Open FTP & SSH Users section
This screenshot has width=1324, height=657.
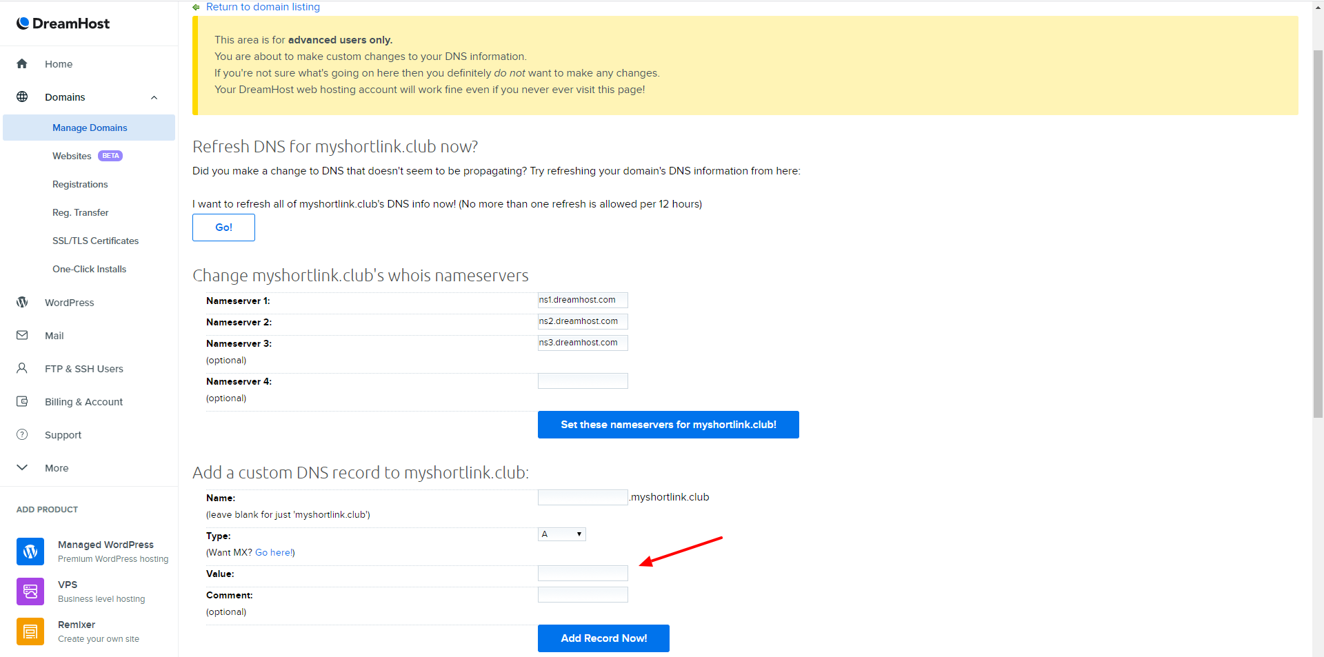(84, 369)
